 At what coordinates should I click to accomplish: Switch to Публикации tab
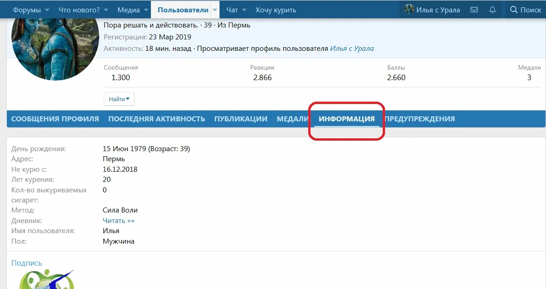(x=241, y=119)
